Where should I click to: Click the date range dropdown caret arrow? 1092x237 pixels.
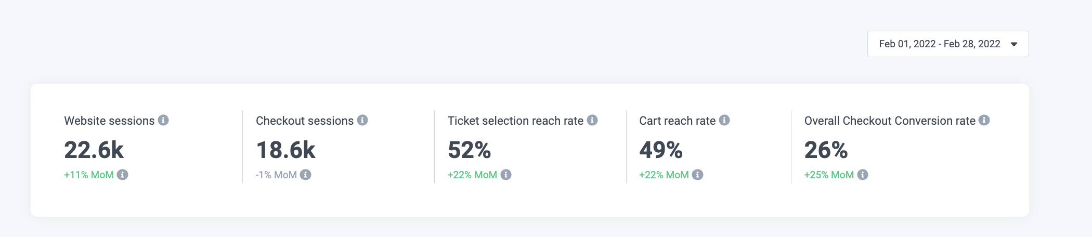pyautogui.click(x=1014, y=44)
